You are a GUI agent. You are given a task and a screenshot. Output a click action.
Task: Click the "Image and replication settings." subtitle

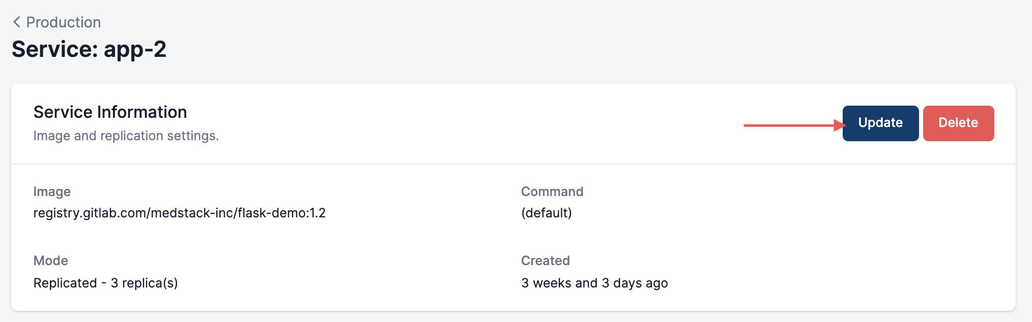pyautogui.click(x=126, y=136)
